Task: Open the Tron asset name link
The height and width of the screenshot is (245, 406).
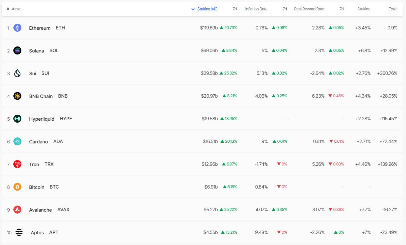Action: (x=34, y=164)
